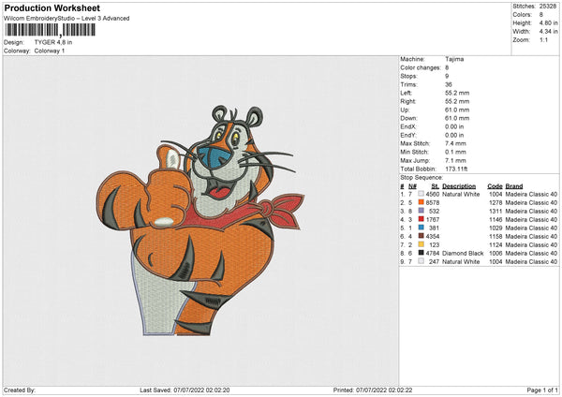Click the 'EndX:' label
This screenshot has height=397, width=562.
(x=408, y=126)
